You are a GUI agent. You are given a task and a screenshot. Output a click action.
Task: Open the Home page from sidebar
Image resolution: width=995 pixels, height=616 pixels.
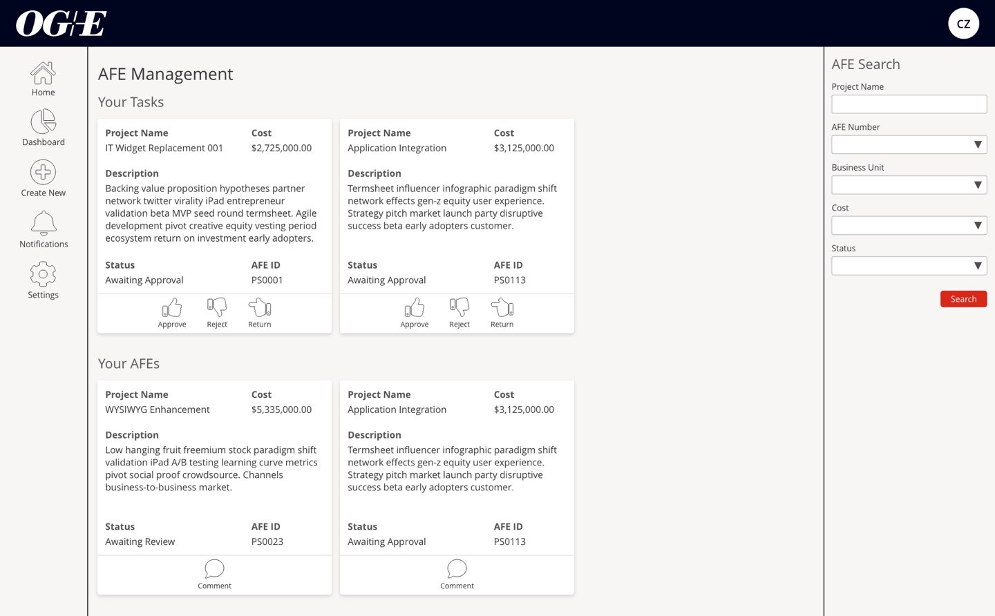(x=43, y=79)
